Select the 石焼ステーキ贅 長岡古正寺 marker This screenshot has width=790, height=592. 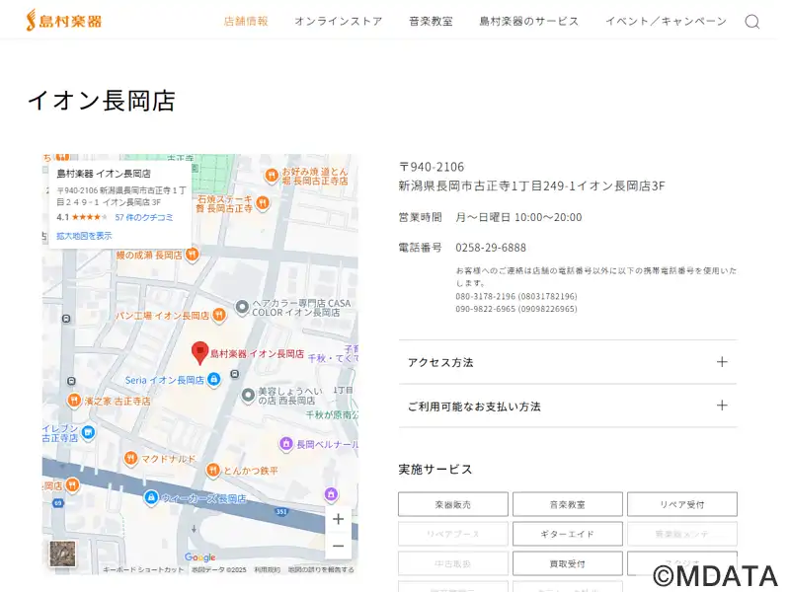[x=262, y=203]
